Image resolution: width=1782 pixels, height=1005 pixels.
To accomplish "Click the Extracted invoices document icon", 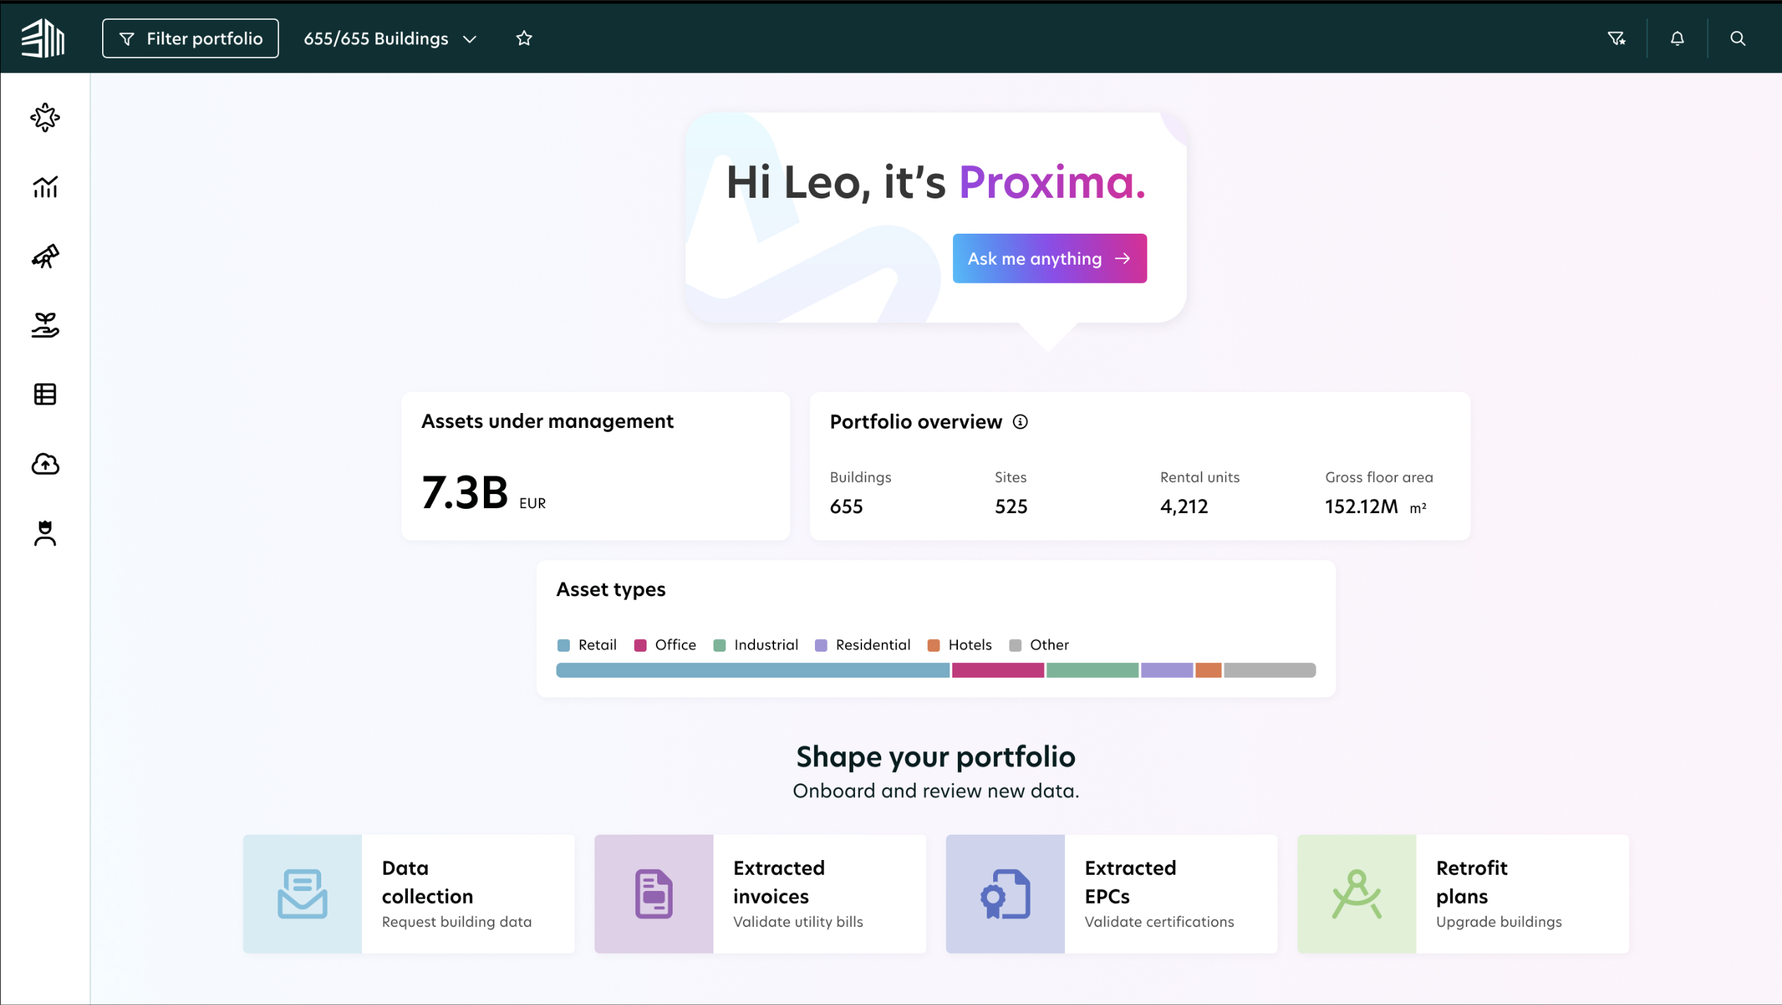I will pyautogui.click(x=654, y=894).
